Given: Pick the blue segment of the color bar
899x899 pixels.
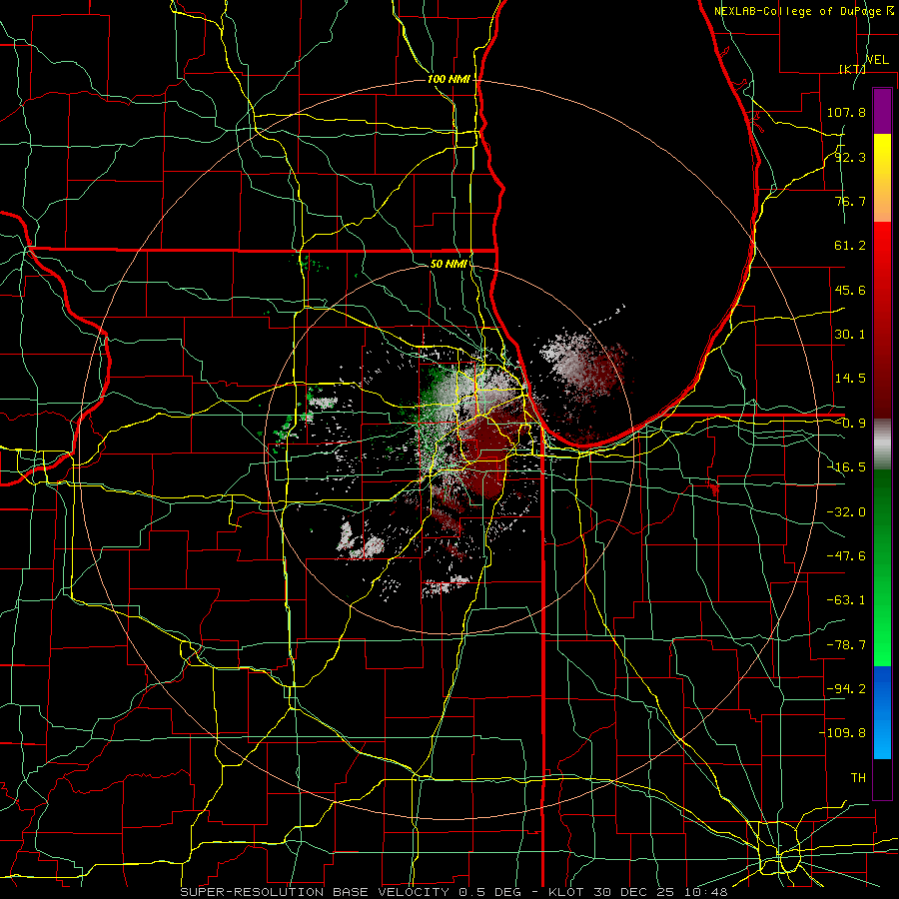Looking at the screenshot, I should coord(882,712).
